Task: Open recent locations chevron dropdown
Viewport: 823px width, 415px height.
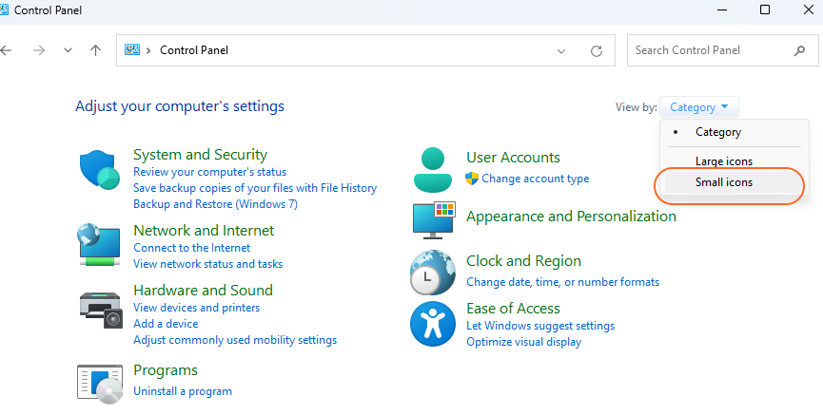Action: (x=68, y=50)
